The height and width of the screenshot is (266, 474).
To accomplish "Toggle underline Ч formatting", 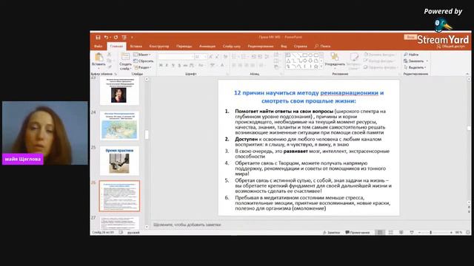I will click(x=173, y=65).
